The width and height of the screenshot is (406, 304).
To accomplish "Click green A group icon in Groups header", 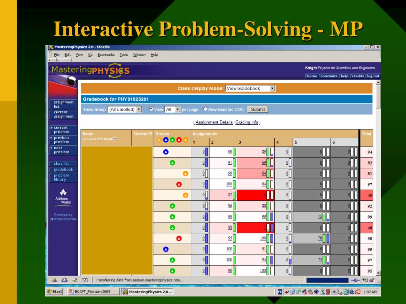I will (172, 140).
